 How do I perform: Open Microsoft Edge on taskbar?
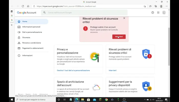point(77,100)
